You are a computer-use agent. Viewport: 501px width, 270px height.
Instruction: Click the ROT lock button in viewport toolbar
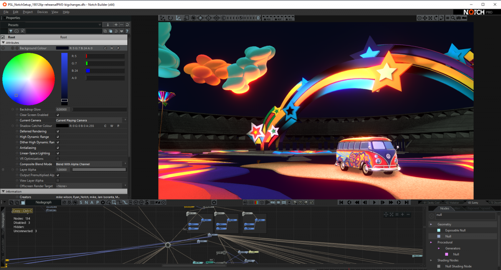279,18
